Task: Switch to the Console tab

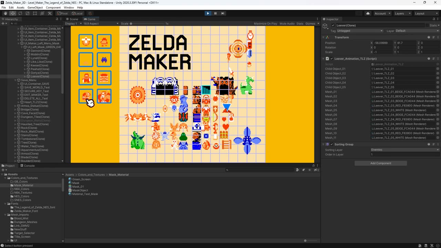Action: [28, 166]
